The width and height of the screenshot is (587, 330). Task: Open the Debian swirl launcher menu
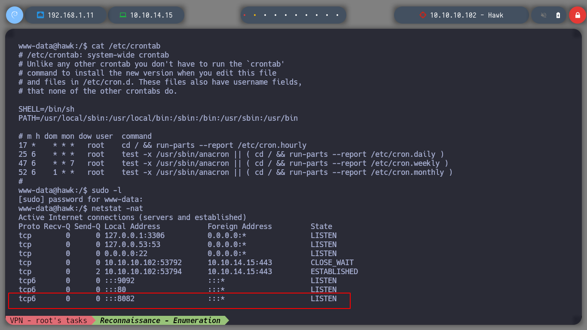[x=14, y=15]
